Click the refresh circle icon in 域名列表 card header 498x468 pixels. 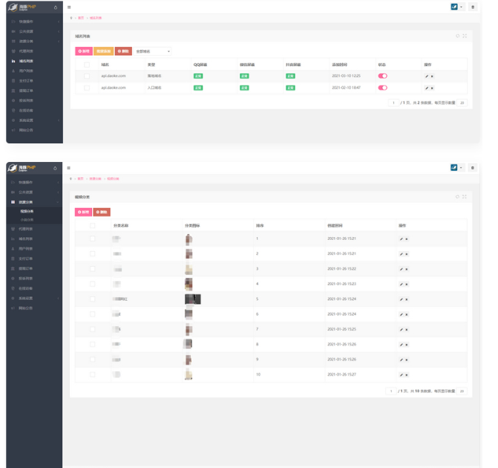coord(458,36)
